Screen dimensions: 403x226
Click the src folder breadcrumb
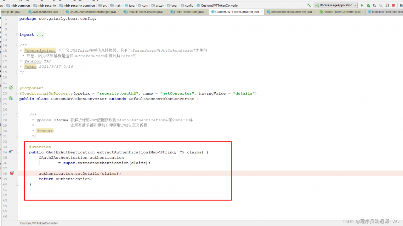coord(102,5)
